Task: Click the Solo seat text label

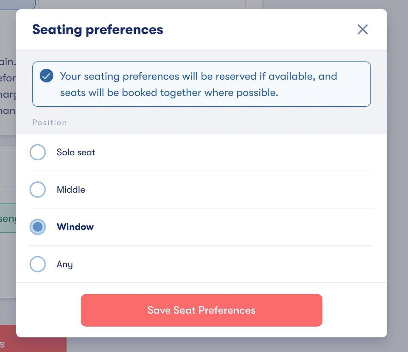Action: point(75,152)
